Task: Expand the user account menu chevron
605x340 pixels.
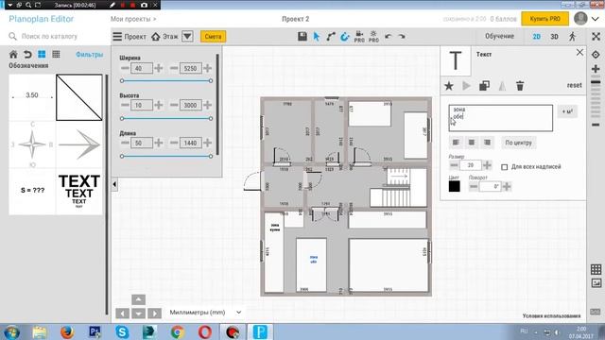Action: (x=595, y=19)
